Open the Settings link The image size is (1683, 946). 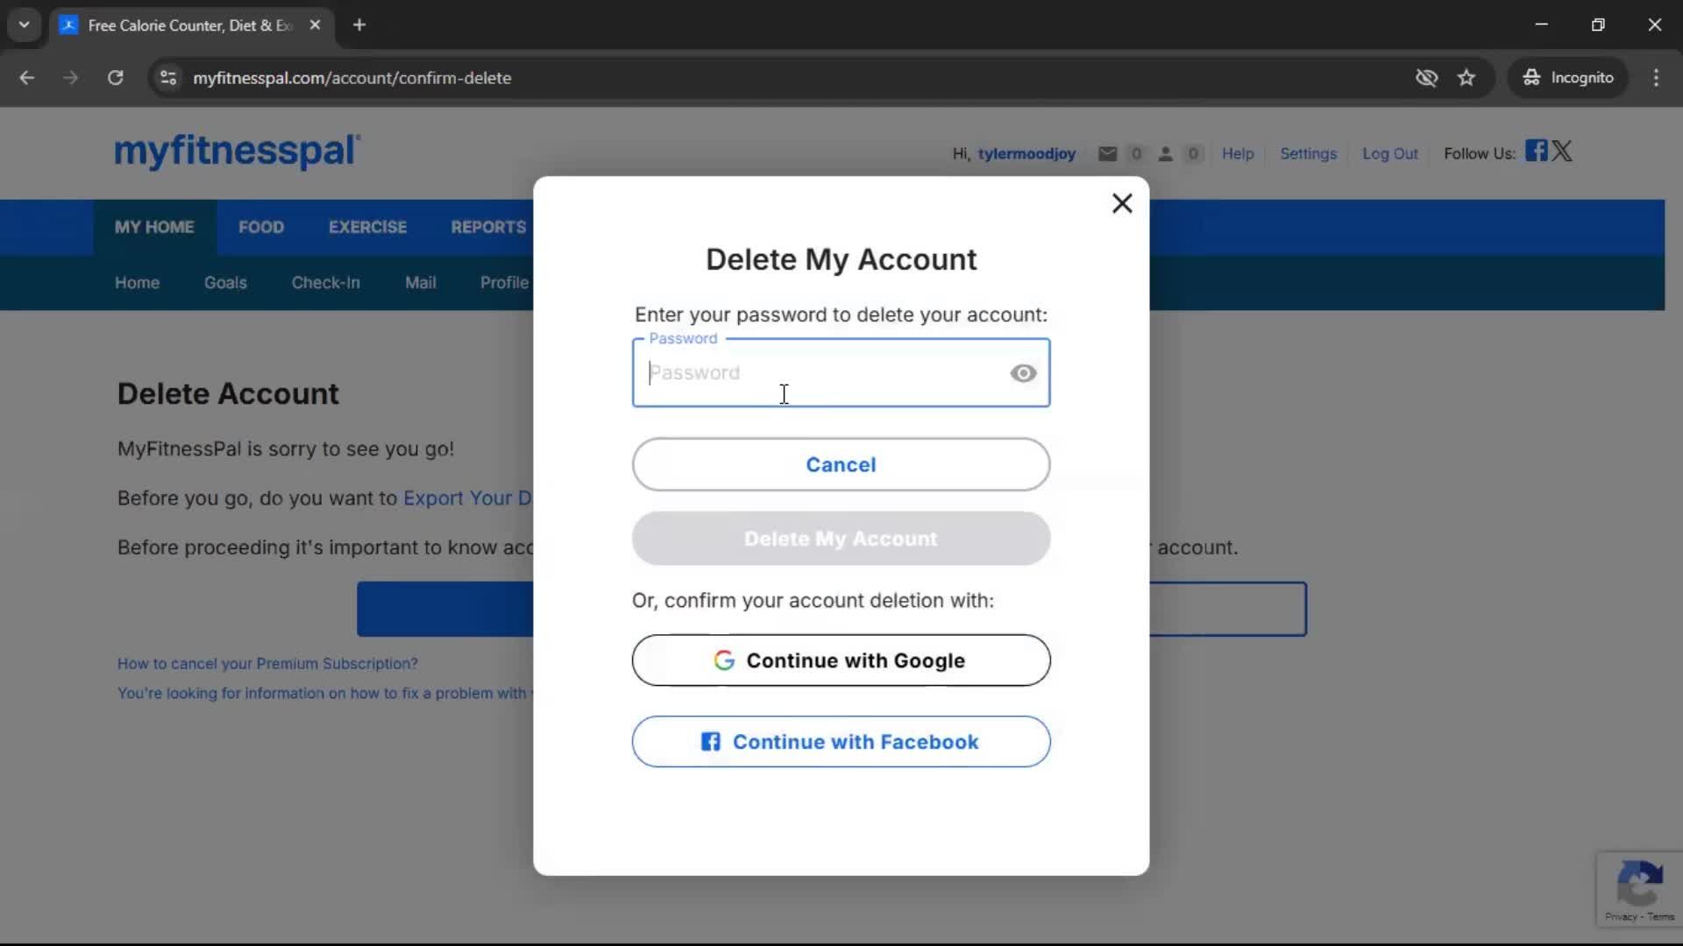[1308, 154]
